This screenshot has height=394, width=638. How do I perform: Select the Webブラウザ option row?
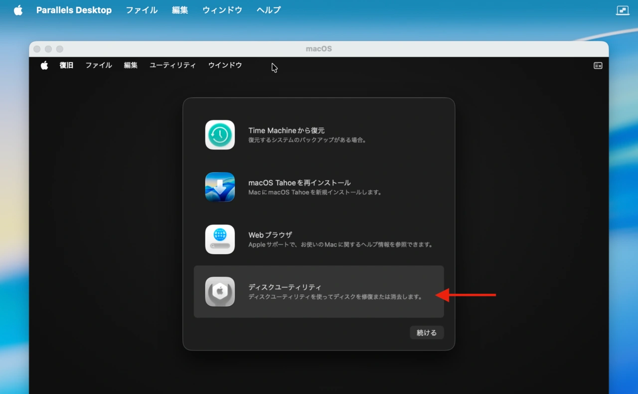[x=319, y=239]
